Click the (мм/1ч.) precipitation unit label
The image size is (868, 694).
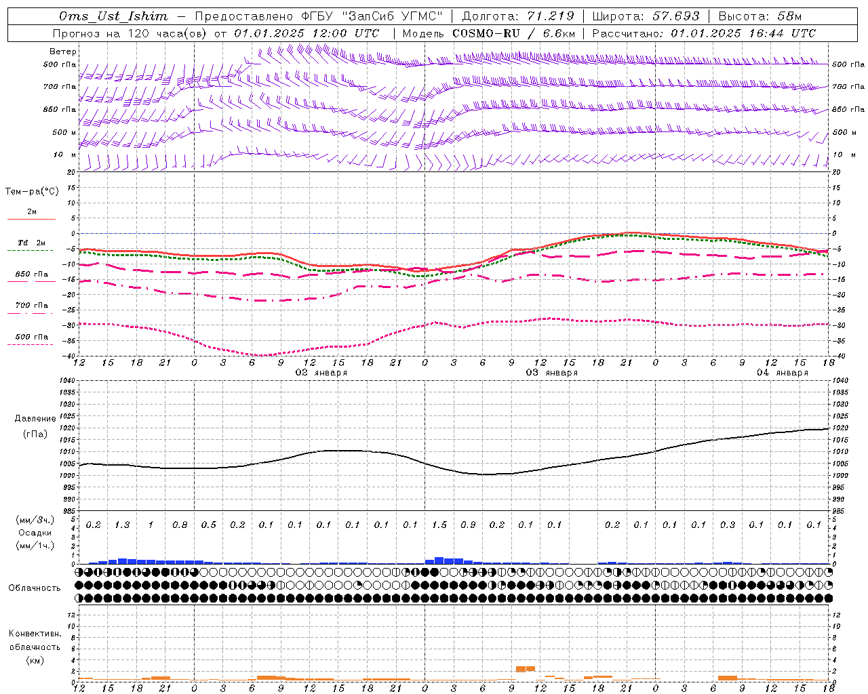(x=35, y=546)
